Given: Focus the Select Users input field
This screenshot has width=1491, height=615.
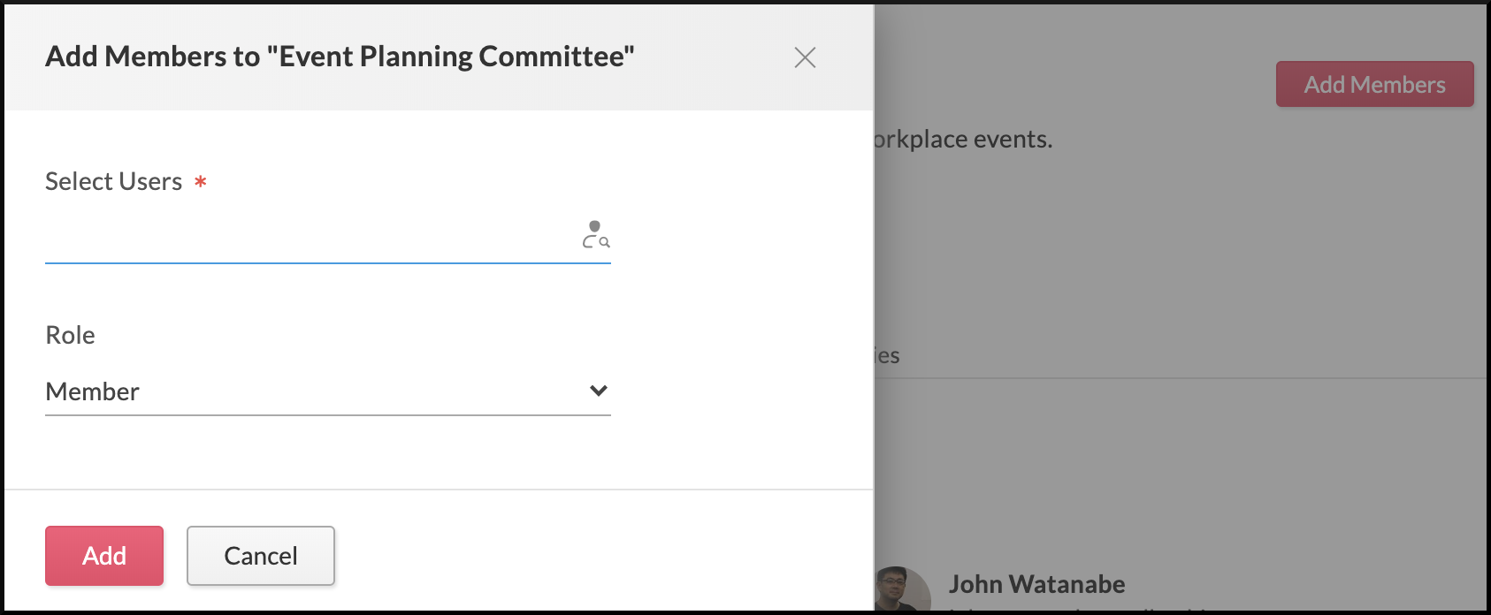Looking at the screenshot, I should 310,239.
